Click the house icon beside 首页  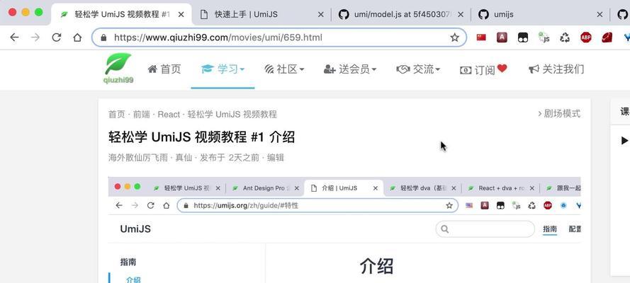pyautogui.click(x=152, y=69)
